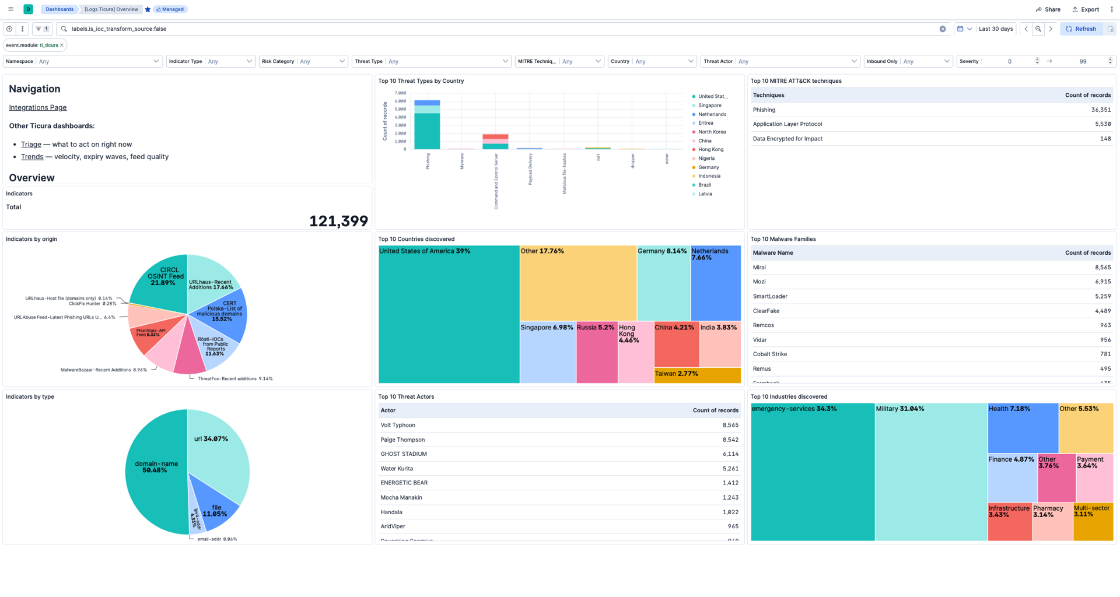
Task: Click the emergency-services treemap tile
Action: tap(813, 472)
